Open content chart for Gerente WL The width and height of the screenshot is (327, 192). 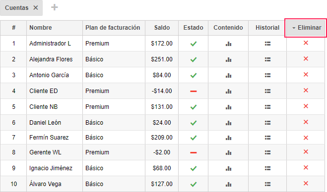click(x=228, y=152)
